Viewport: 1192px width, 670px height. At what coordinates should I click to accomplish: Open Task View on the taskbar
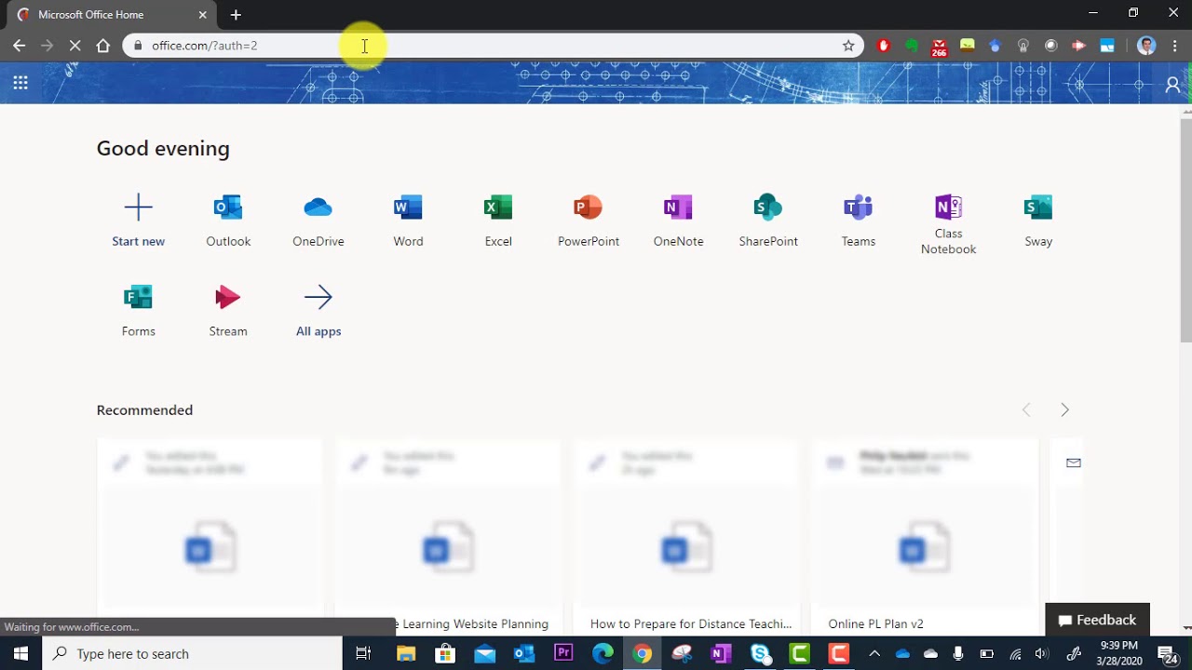point(364,653)
